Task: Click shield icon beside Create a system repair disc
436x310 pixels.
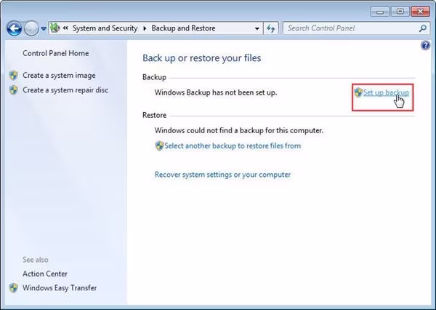Action: tap(13, 90)
